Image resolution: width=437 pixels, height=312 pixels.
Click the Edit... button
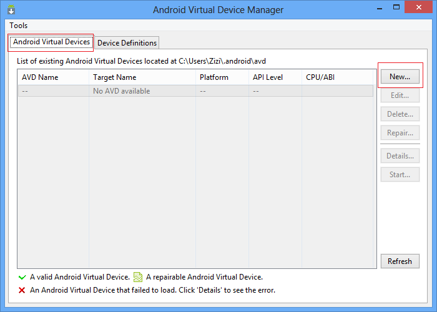pos(400,95)
